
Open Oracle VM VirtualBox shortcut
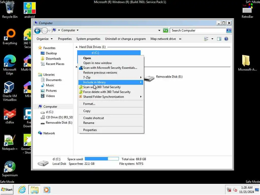pos(10,91)
